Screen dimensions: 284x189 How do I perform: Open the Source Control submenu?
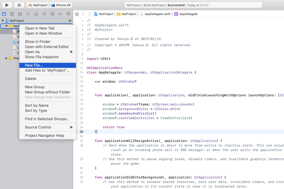point(48,127)
